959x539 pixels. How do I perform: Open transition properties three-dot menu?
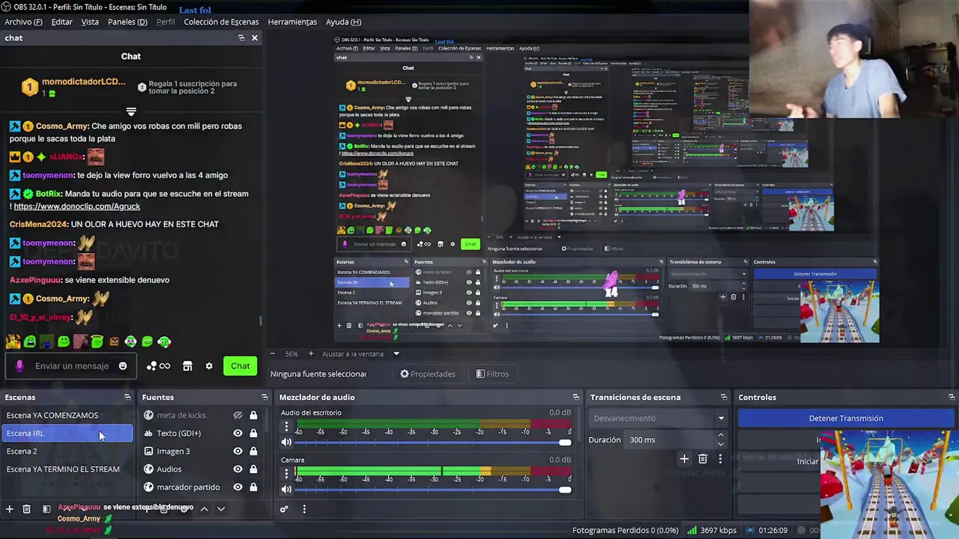[720, 459]
